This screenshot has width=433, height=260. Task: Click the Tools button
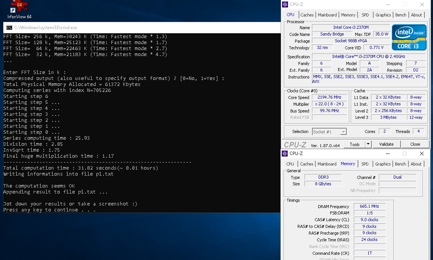355,144
